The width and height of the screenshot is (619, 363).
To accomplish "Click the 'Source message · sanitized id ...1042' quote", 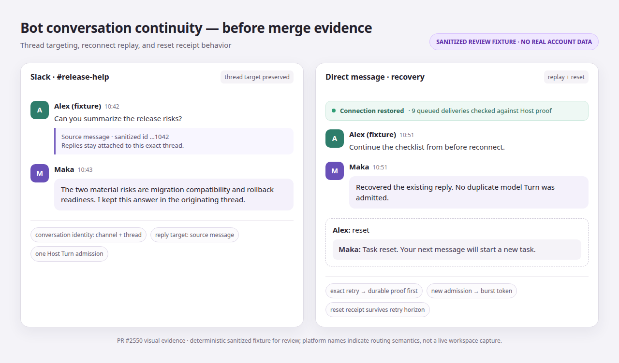I will pos(115,137).
